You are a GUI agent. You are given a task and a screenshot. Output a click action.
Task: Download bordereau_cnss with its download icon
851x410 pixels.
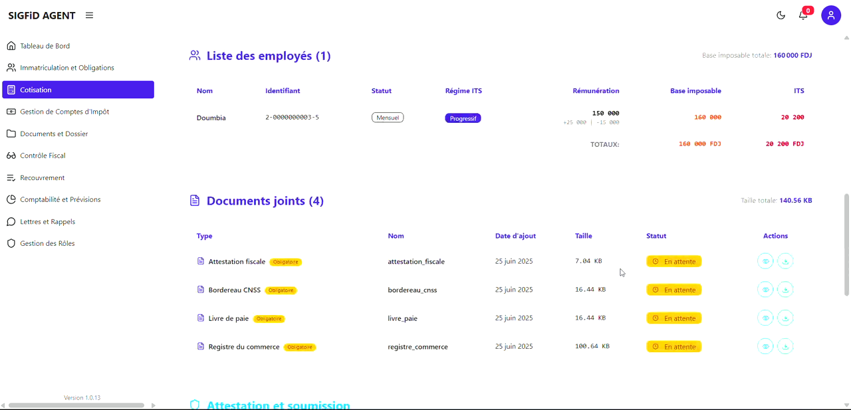[785, 289]
